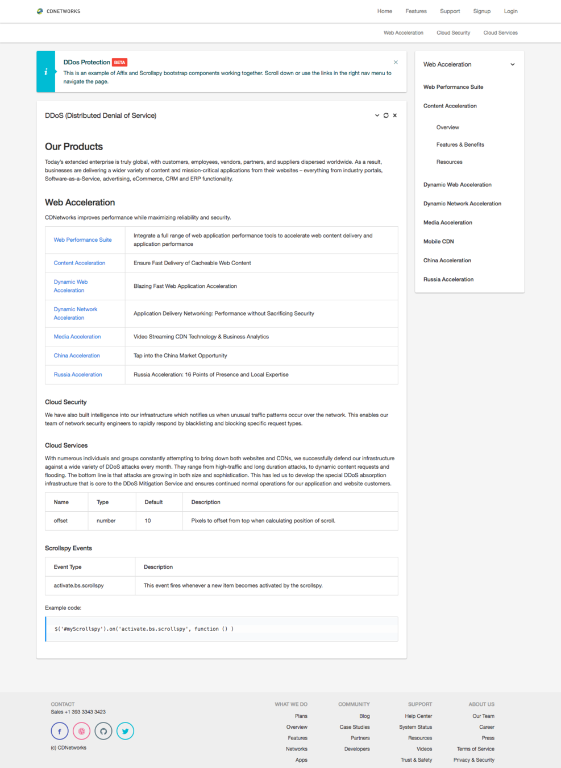The height and width of the screenshot is (768, 561).
Task: Open Features in the top navigation
Action: pyautogui.click(x=416, y=11)
